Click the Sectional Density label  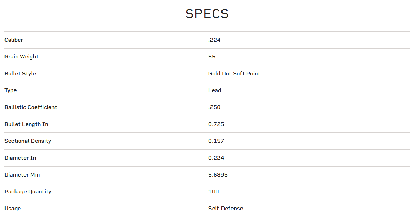pos(28,141)
